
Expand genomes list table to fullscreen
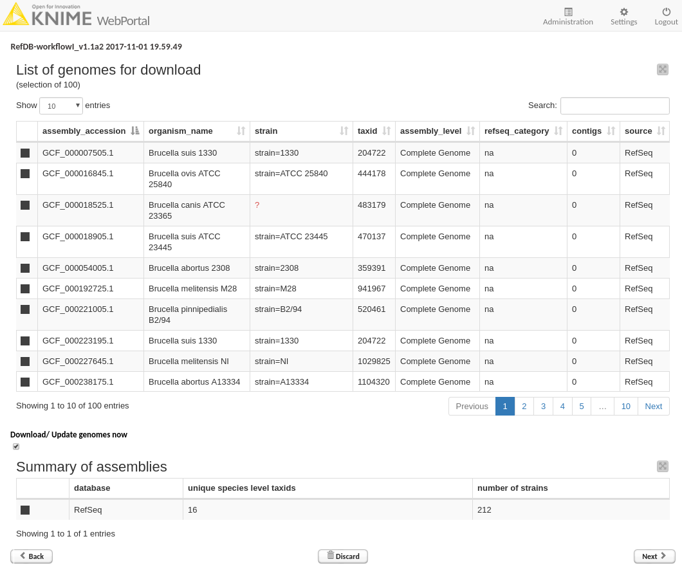pyautogui.click(x=663, y=69)
